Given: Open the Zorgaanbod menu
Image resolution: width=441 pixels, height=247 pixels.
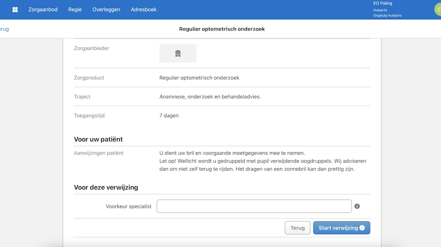Looking at the screenshot, I should click(43, 10).
